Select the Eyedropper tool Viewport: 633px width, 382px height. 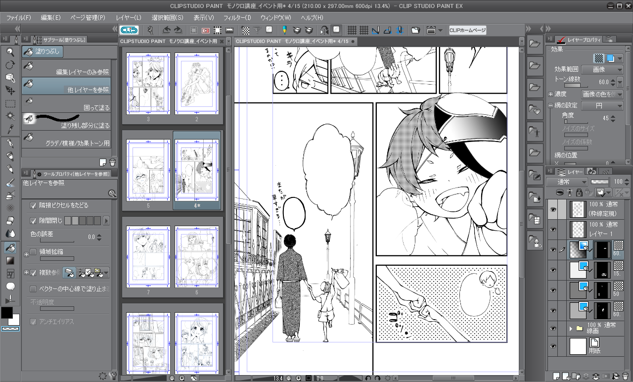10,129
